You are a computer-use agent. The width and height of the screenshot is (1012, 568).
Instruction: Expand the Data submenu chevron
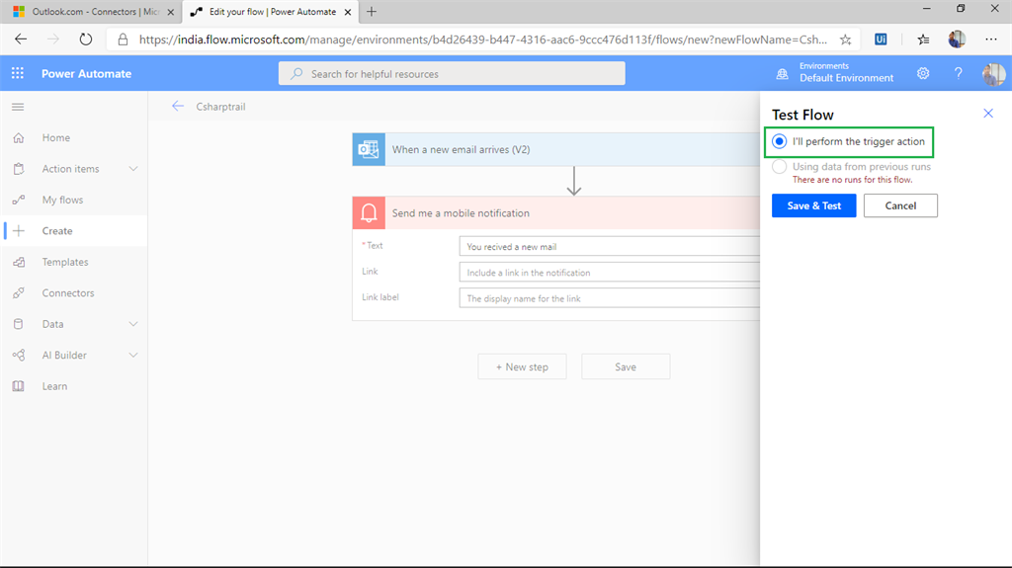[133, 324]
